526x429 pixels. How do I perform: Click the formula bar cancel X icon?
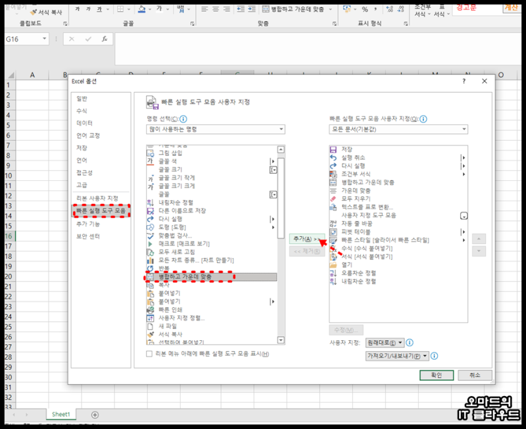coord(72,39)
